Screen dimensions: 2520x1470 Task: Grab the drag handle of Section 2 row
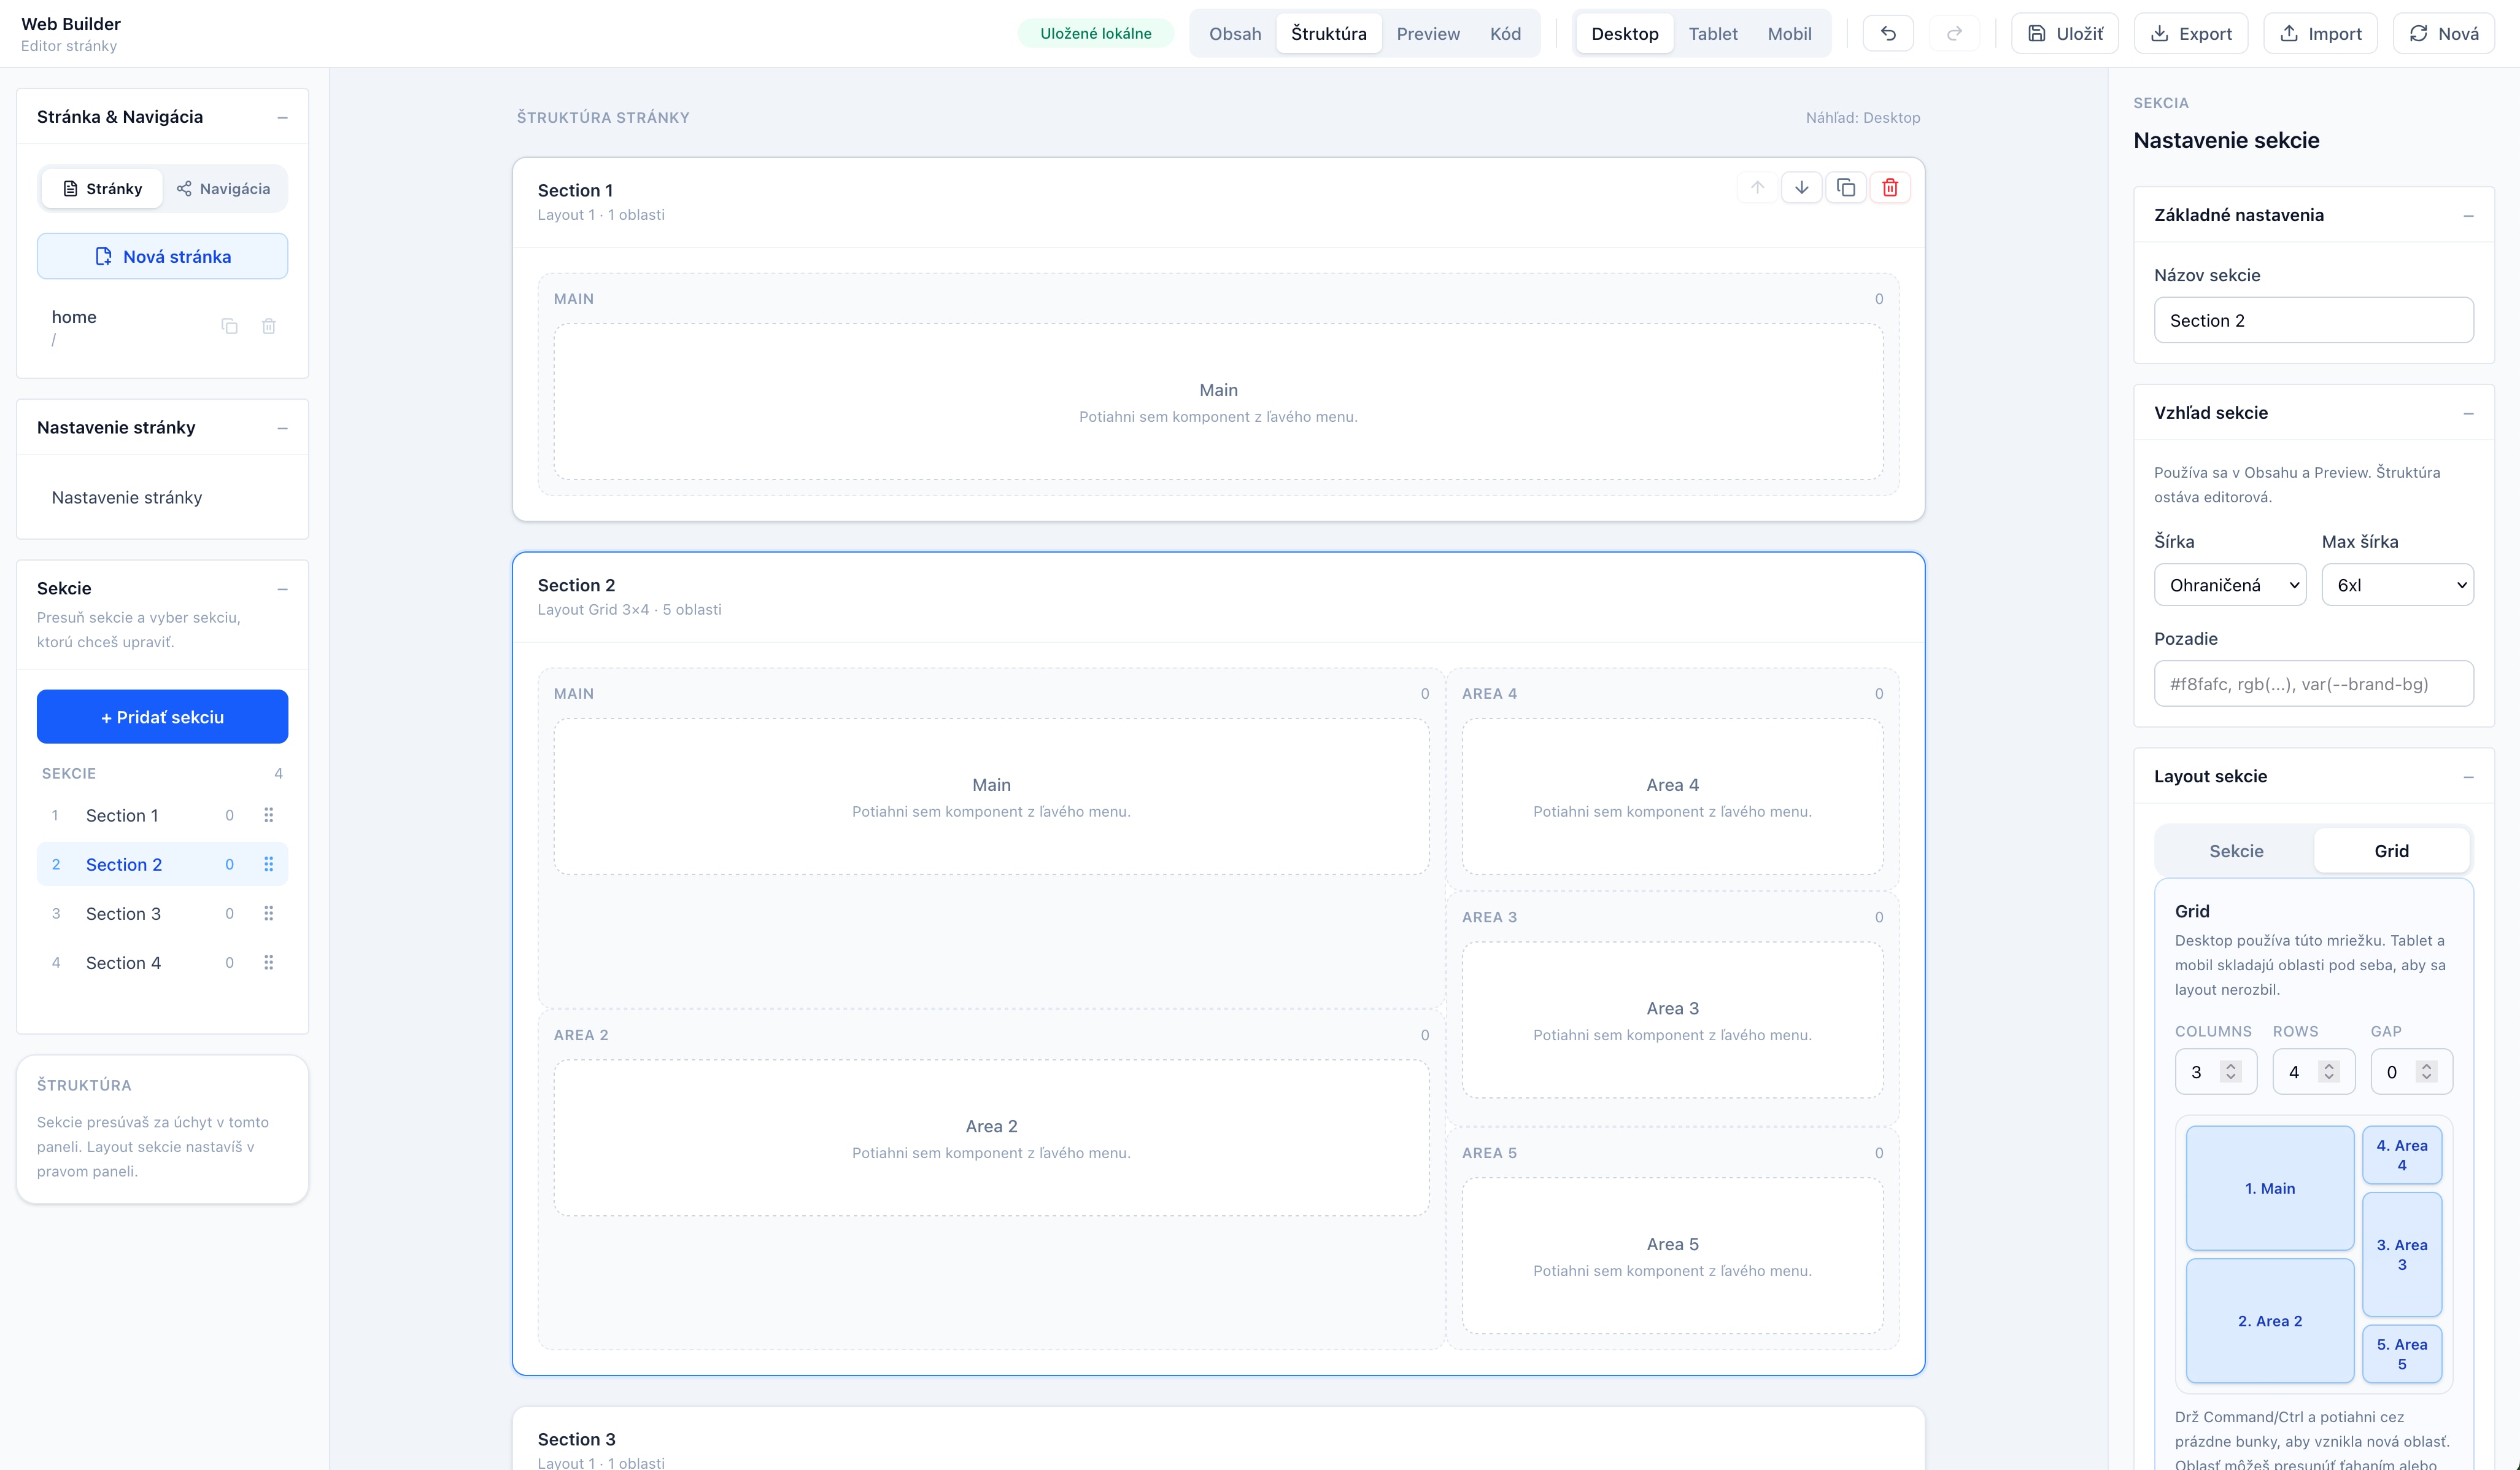pyautogui.click(x=268, y=863)
